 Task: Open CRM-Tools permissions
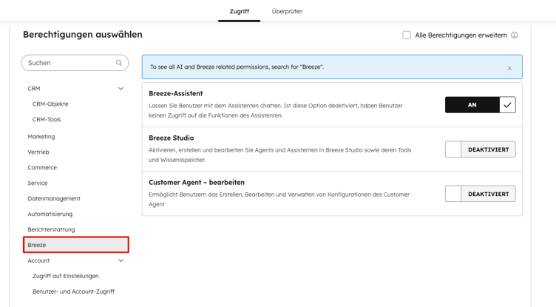tap(47, 120)
